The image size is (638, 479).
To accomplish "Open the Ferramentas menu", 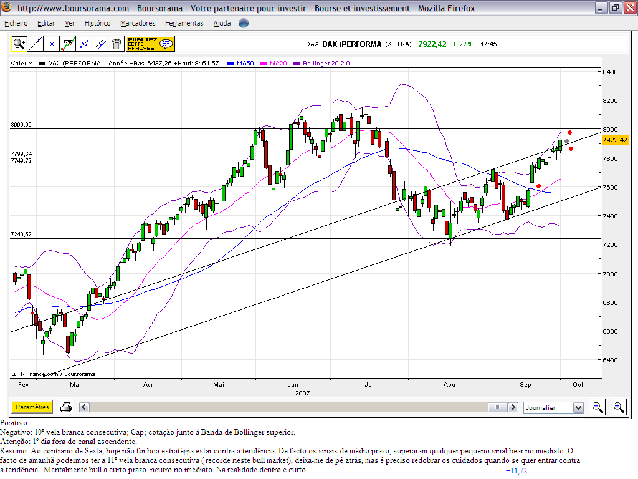I will click(184, 23).
